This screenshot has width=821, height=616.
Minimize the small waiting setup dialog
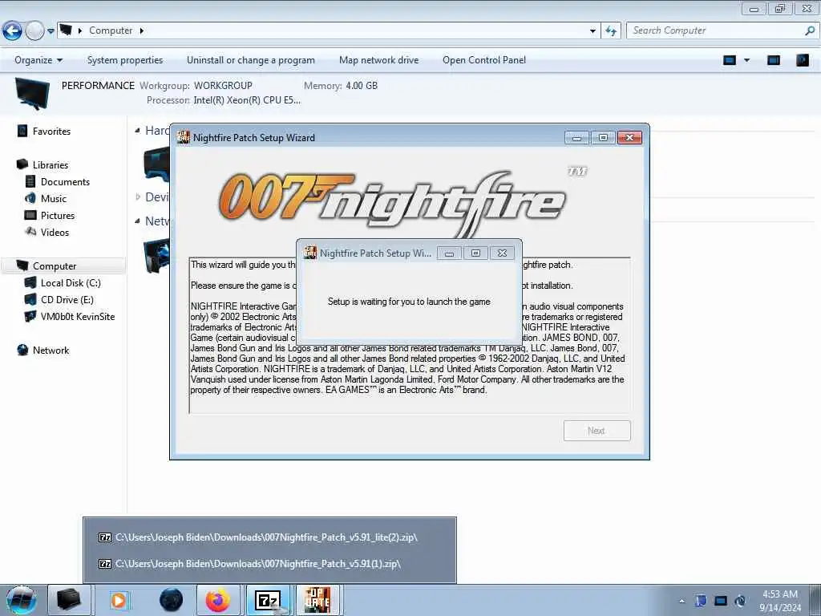449,253
